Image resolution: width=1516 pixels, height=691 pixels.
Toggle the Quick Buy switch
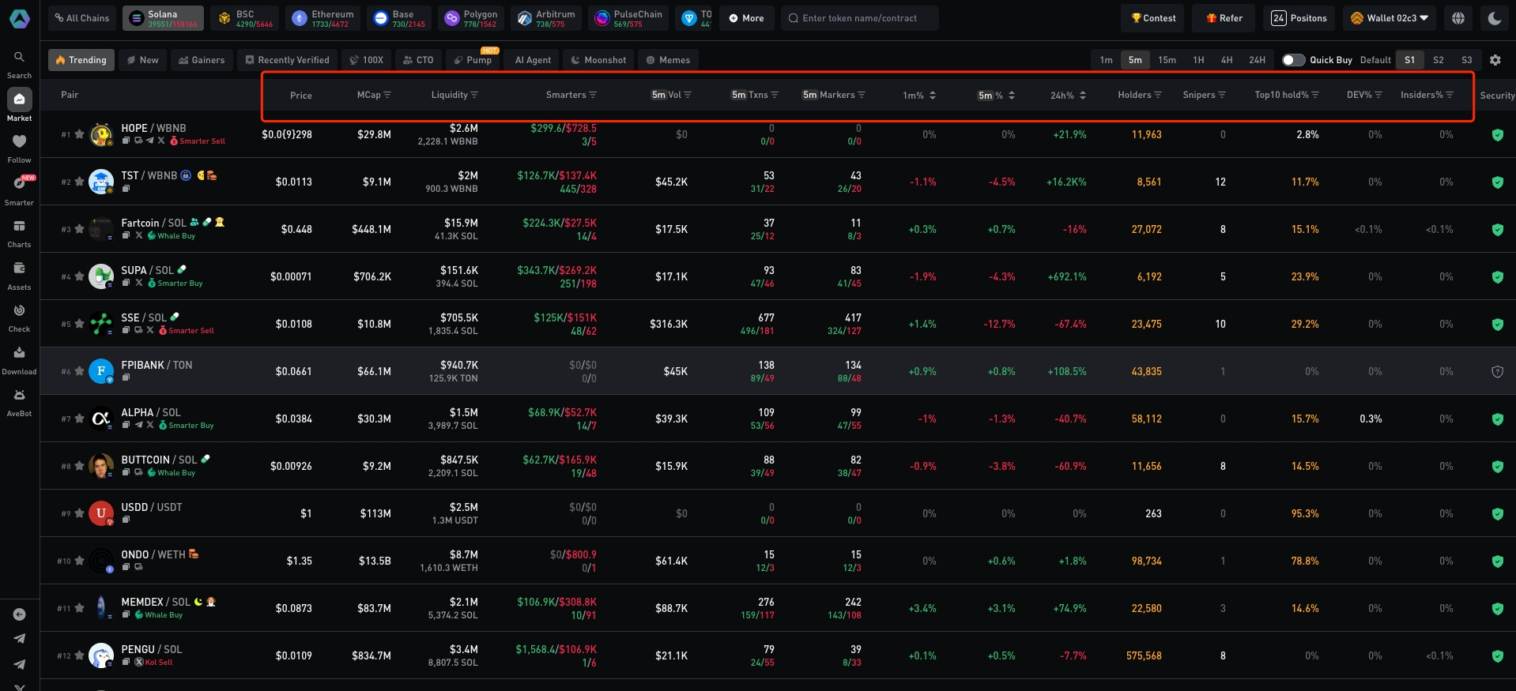click(x=1293, y=60)
